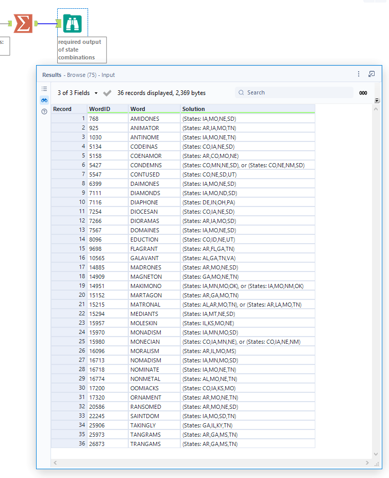Select the FLAGRANT cell

(x=154, y=249)
